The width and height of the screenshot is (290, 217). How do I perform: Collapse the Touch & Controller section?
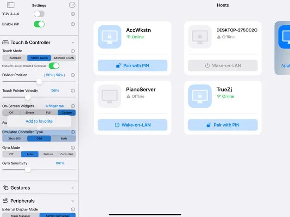pos(73,42)
